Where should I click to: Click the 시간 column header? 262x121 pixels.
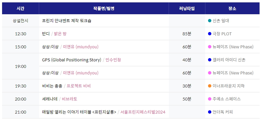click(20, 8)
